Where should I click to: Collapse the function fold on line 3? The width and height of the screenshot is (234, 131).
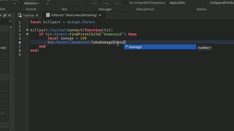coord(27,30)
